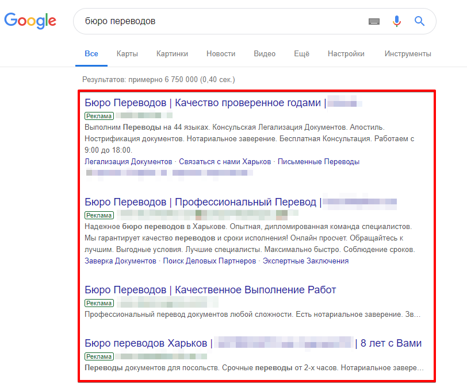Click the magnifying glass search icon
The image size is (467, 388).
tap(419, 21)
